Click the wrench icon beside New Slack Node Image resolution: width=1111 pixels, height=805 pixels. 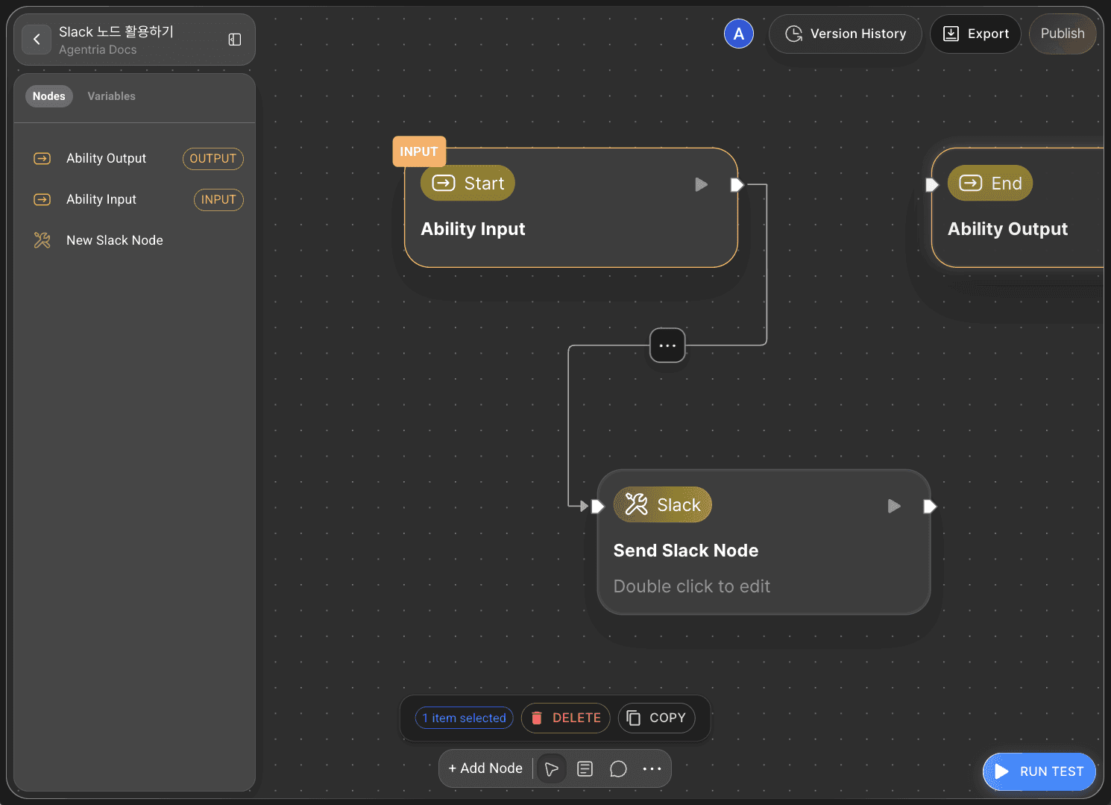coord(43,240)
